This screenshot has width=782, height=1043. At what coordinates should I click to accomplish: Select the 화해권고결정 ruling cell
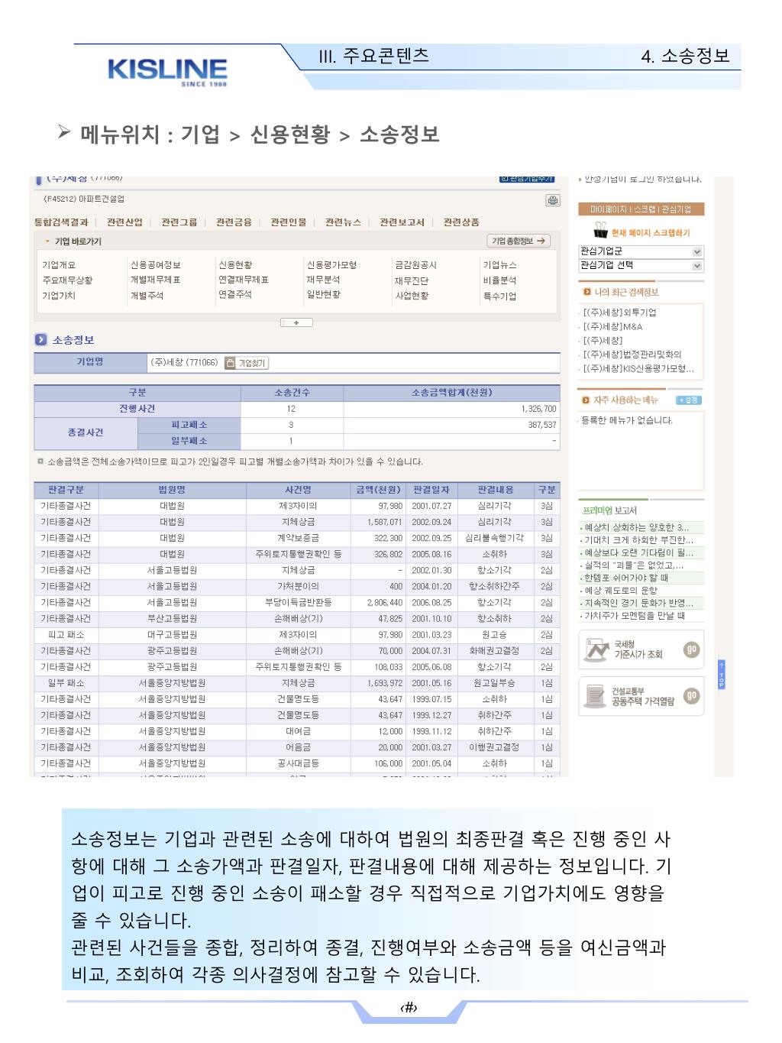click(494, 651)
